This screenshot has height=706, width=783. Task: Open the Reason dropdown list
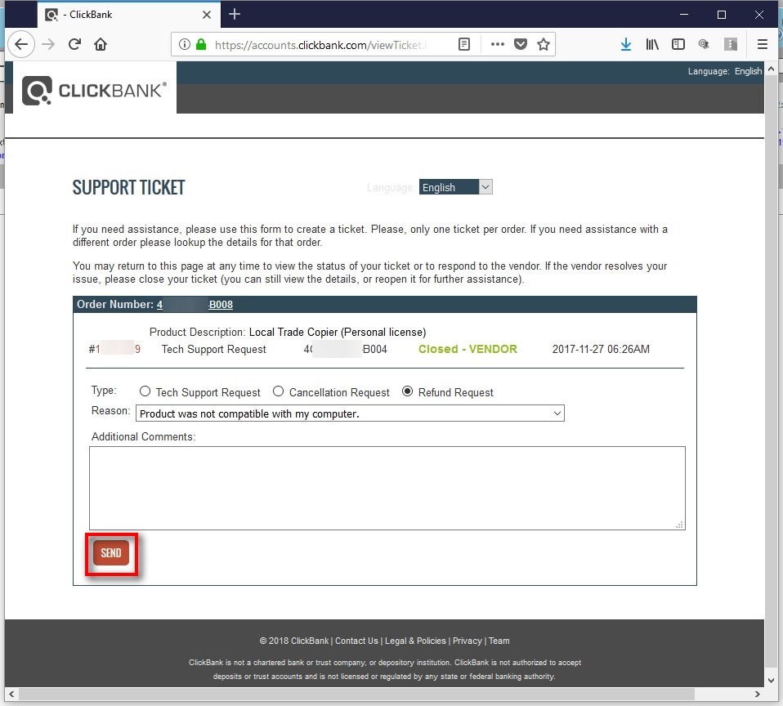click(350, 413)
